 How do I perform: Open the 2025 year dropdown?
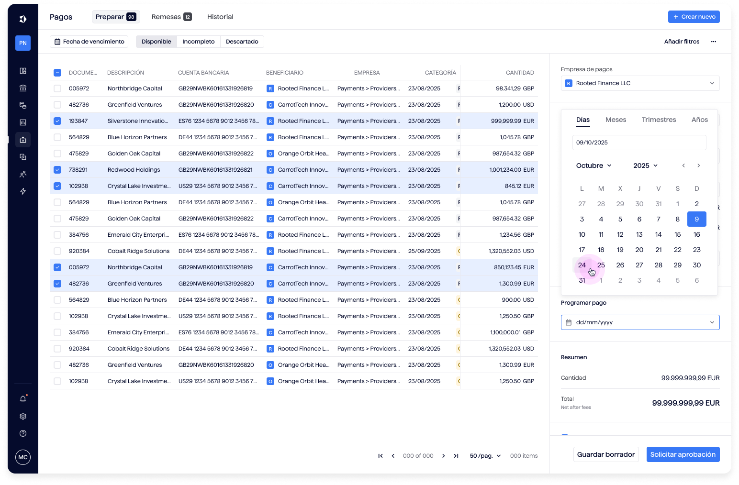645,165
